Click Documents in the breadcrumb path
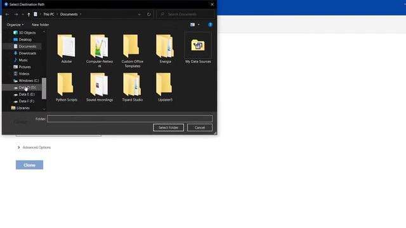This screenshot has width=406, height=228. (69, 14)
